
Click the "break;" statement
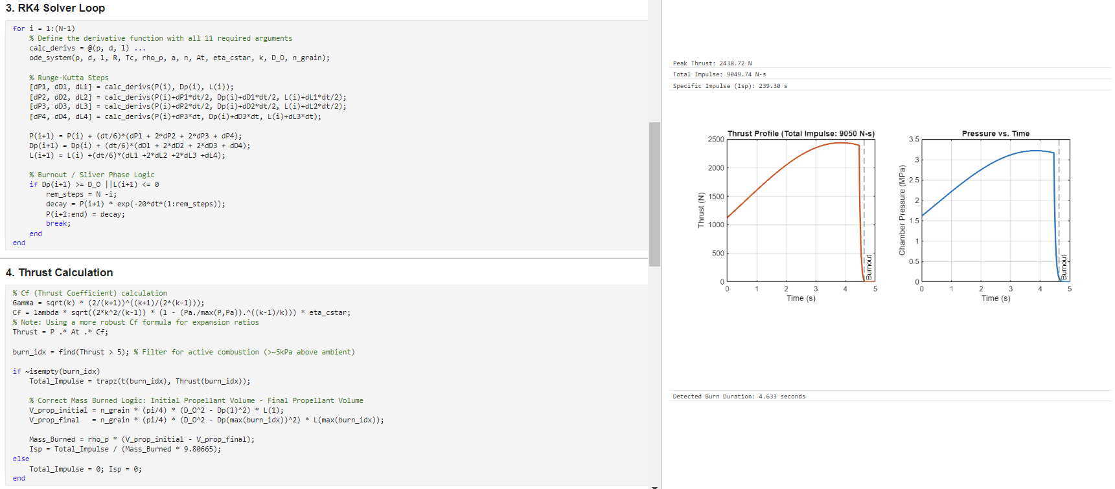point(58,223)
